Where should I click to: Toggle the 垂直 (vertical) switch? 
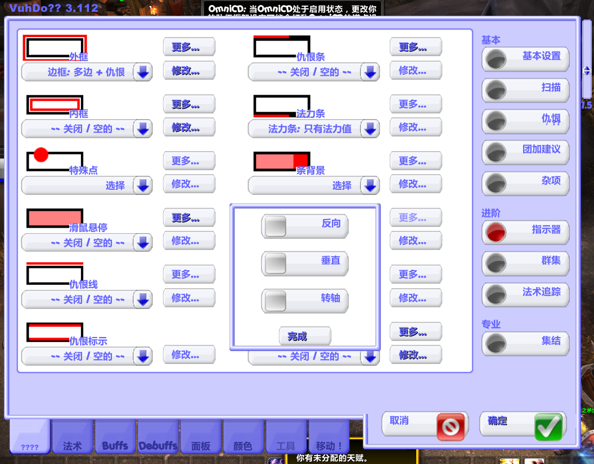[276, 263]
